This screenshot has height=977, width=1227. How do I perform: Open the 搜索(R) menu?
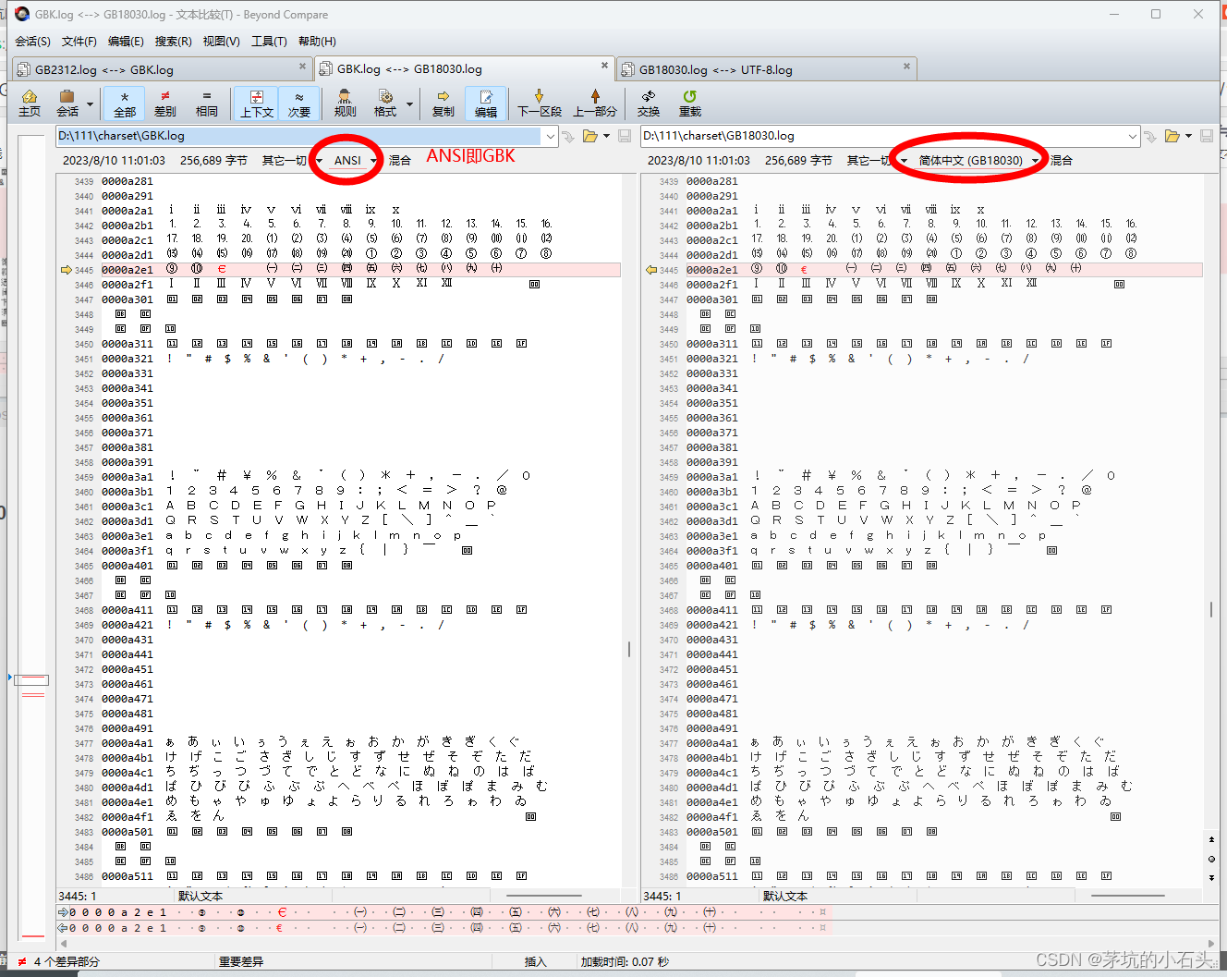(173, 42)
